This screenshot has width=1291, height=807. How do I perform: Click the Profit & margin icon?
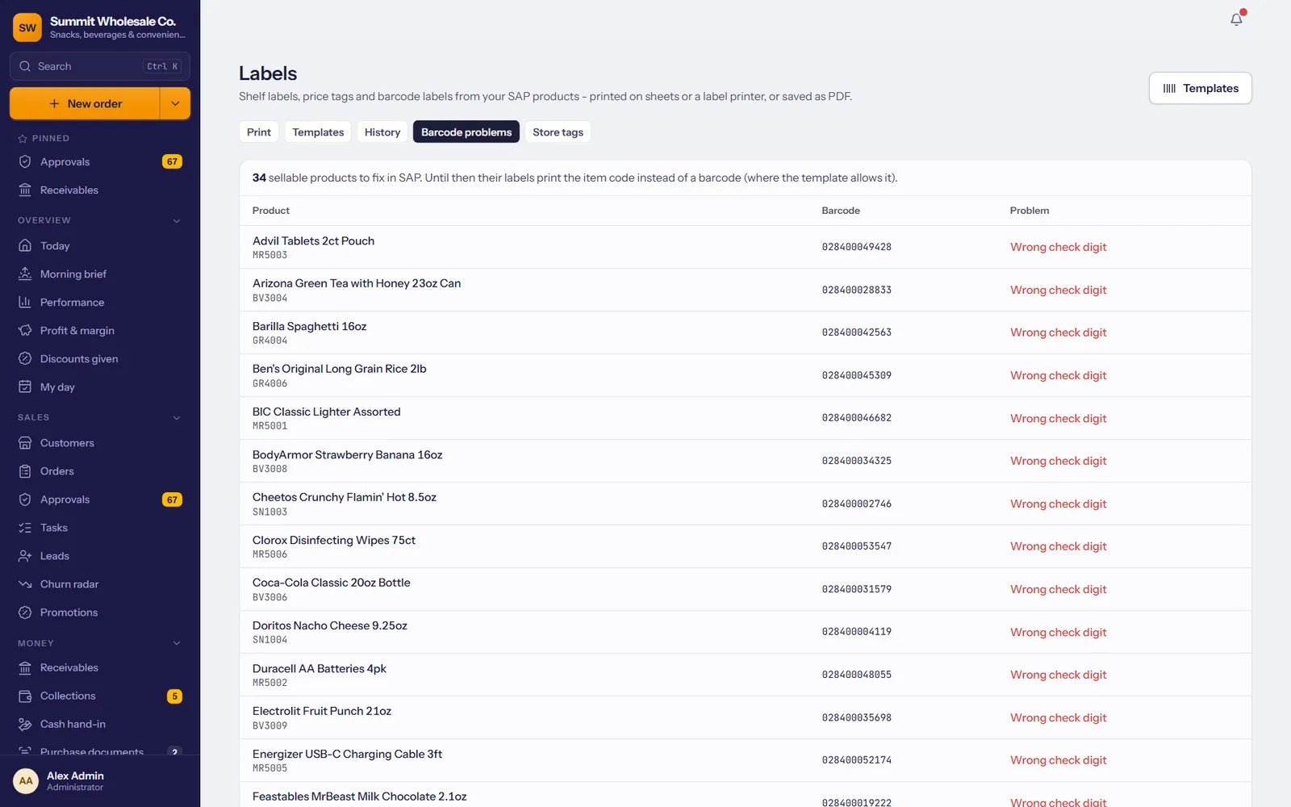coord(25,330)
